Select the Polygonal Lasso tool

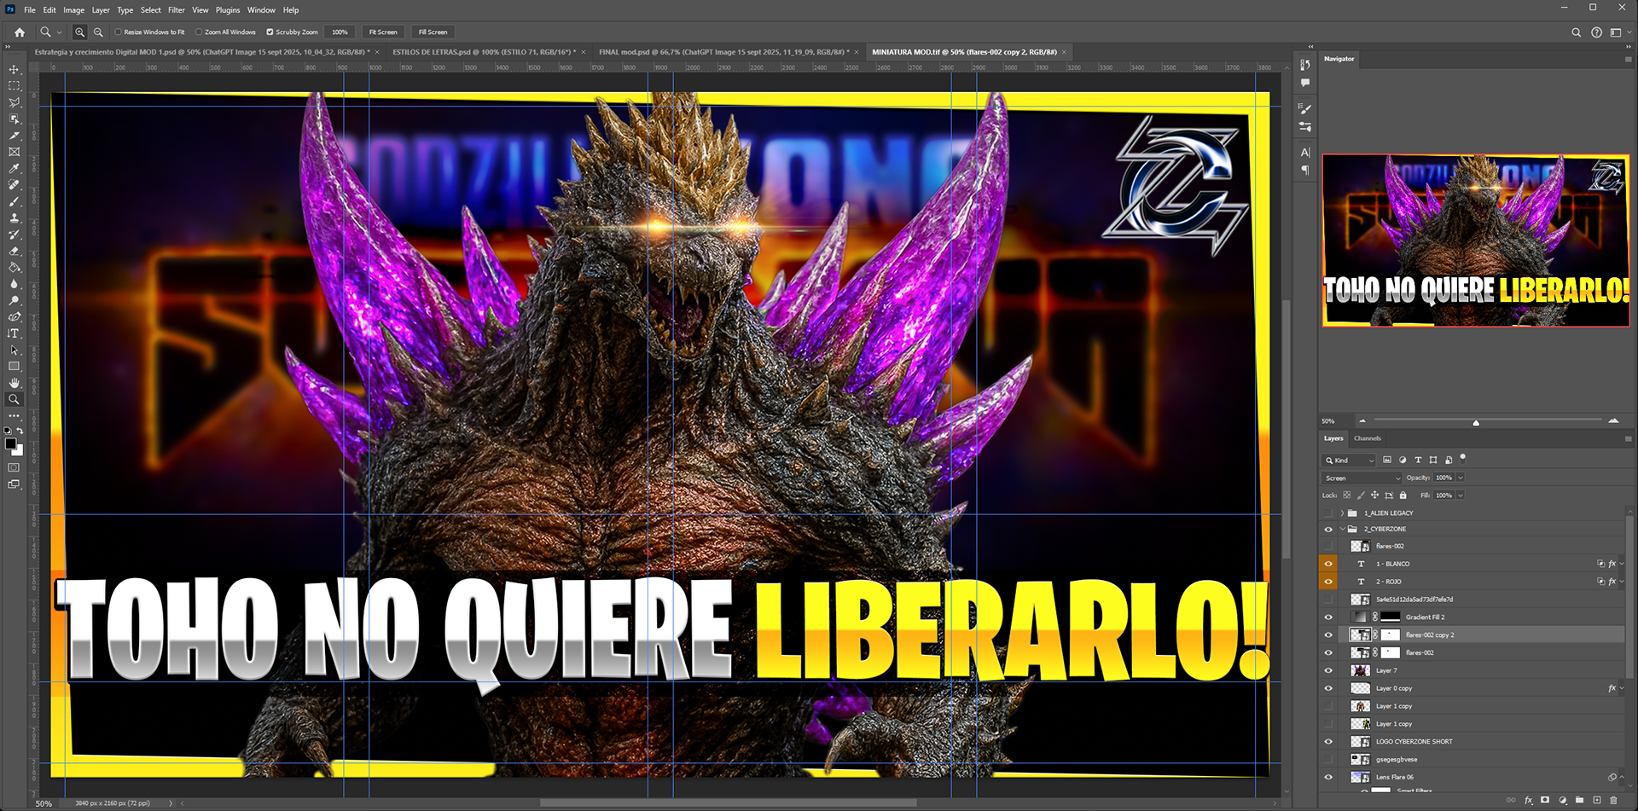[14, 102]
